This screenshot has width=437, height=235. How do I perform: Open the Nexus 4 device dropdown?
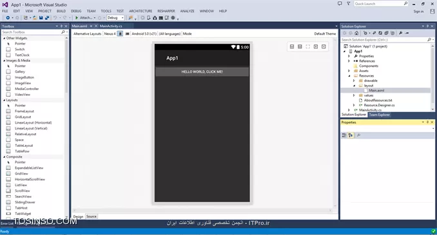(x=110, y=33)
